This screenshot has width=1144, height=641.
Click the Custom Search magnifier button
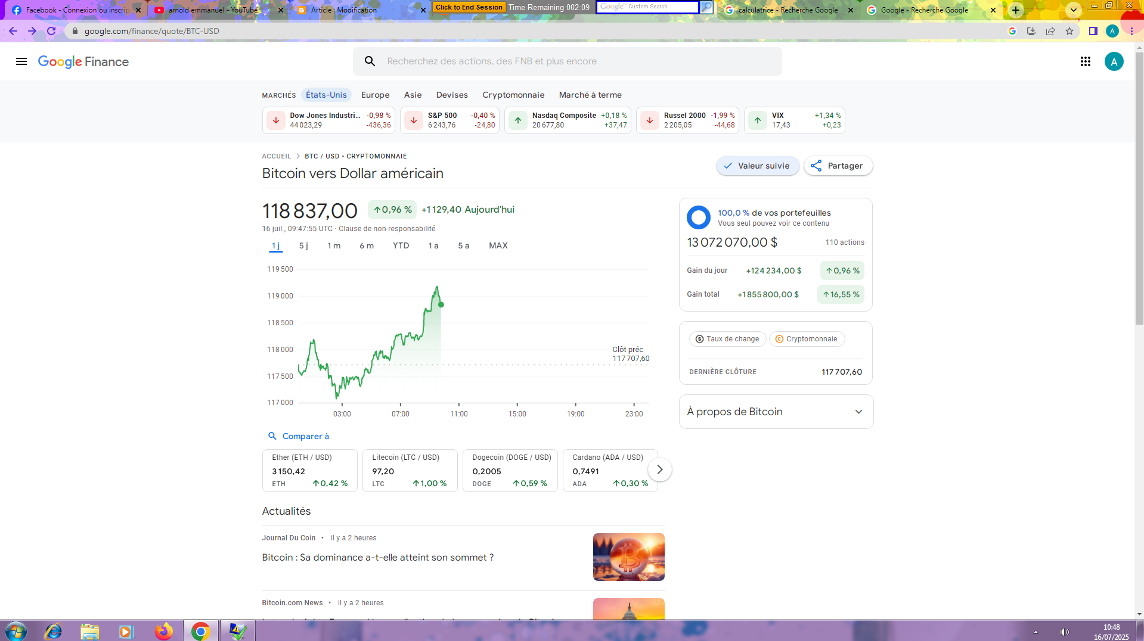pyautogui.click(x=706, y=7)
